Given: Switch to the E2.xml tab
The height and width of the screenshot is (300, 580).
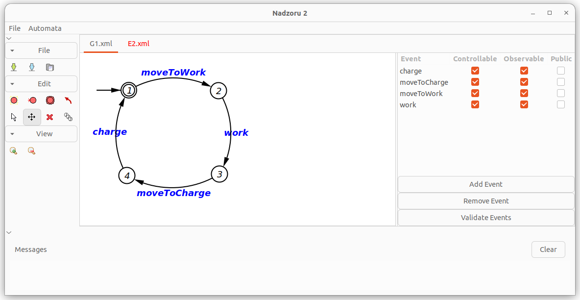Looking at the screenshot, I should pyautogui.click(x=139, y=44).
